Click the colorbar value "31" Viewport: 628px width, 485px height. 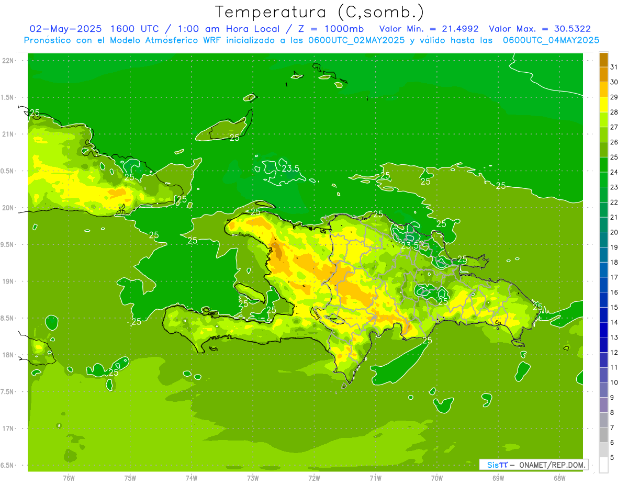click(614, 67)
